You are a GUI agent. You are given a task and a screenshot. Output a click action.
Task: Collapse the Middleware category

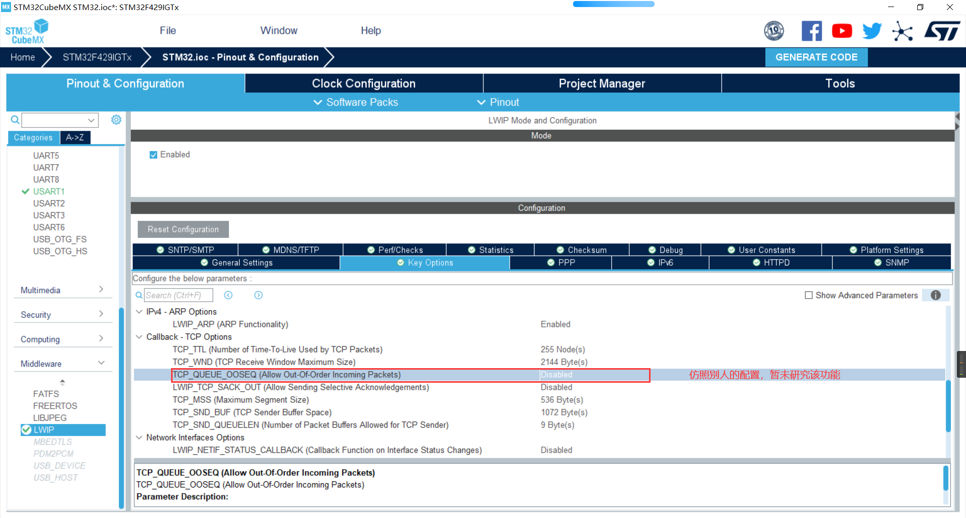coord(62,364)
